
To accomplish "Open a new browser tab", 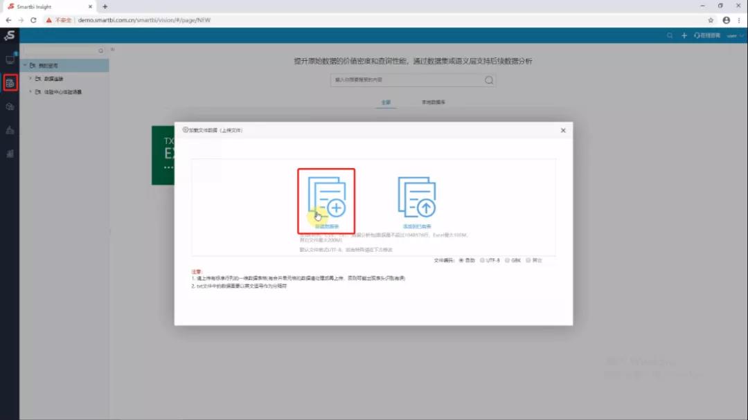I will point(105,7).
